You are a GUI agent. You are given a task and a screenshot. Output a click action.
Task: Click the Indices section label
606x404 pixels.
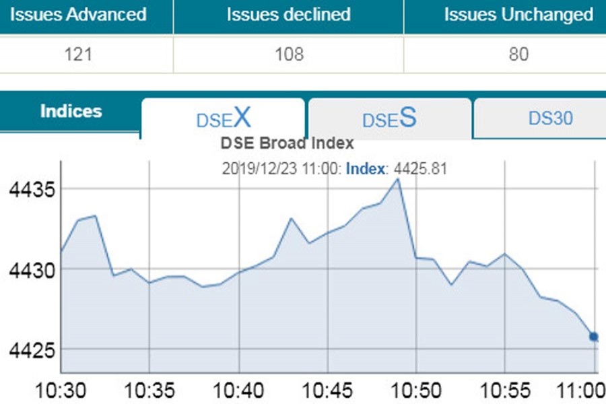click(71, 112)
